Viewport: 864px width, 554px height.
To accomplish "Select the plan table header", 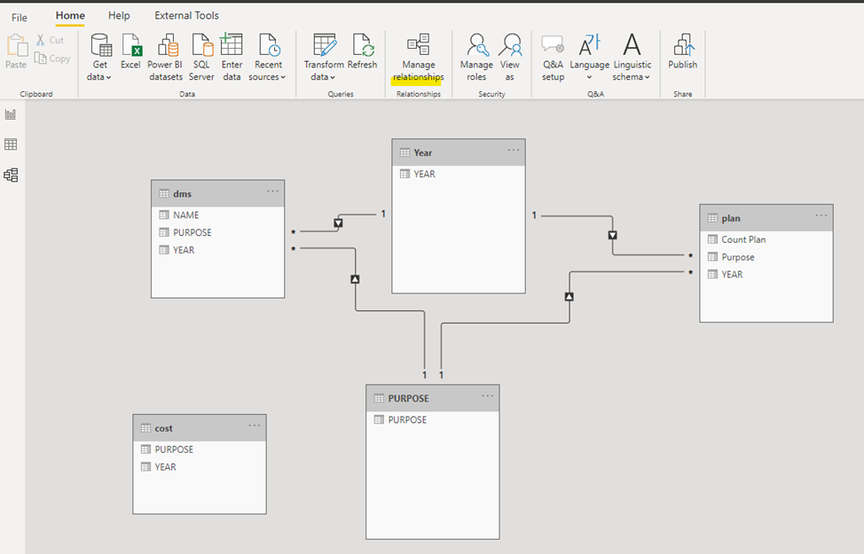I will coord(766,218).
